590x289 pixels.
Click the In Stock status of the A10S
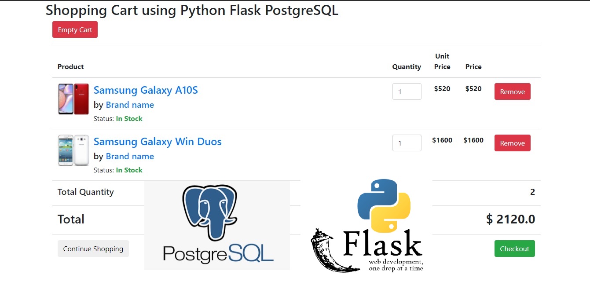(x=129, y=118)
